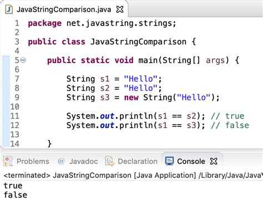Open the Declaration view tab

131,161
